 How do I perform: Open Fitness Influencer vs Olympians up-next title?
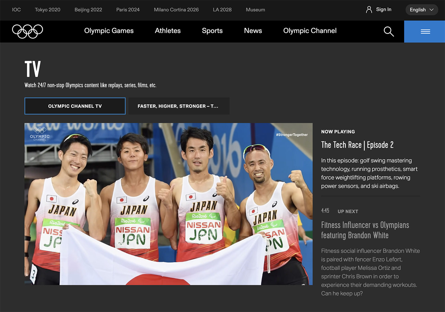(x=365, y=230)
